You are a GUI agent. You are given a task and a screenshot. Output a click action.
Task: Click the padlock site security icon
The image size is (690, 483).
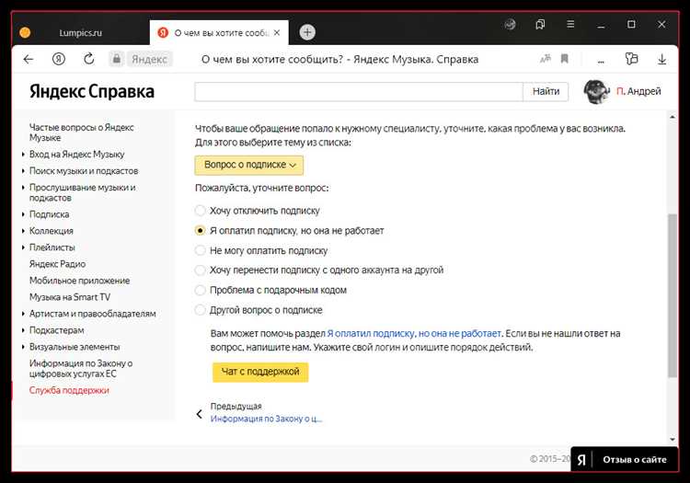[117, 59]
